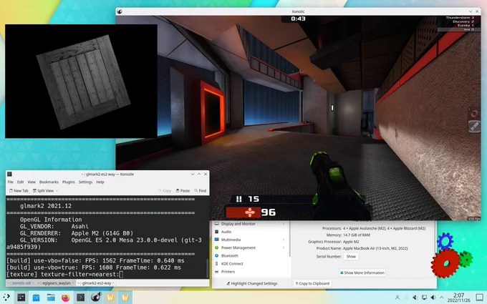Launch the Discover software center from taskbar
487x304 pixels.
(36, 298)
